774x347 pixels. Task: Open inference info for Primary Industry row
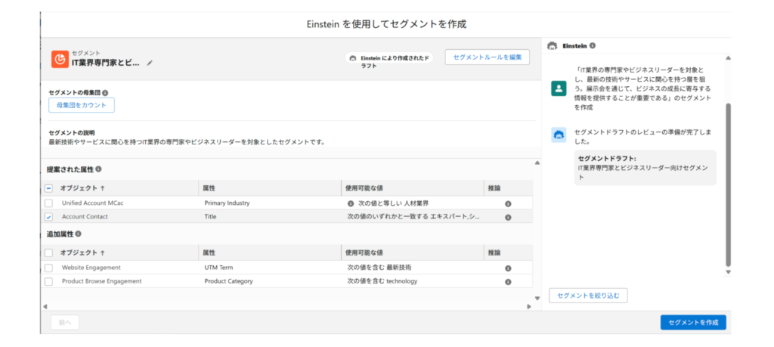pyautogui.click(x=508, y=204)
